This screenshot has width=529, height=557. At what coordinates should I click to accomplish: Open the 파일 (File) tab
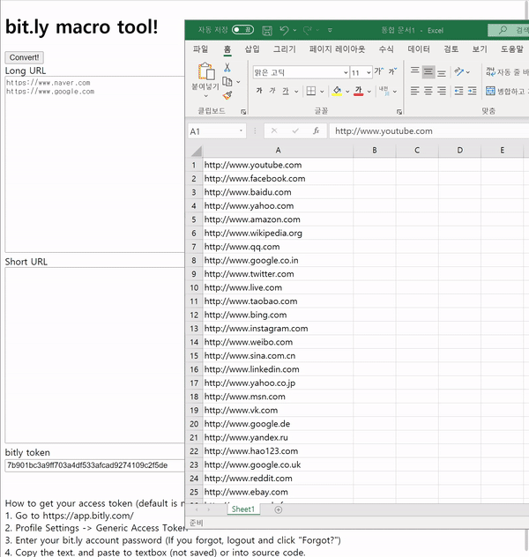tap(201, 49)
